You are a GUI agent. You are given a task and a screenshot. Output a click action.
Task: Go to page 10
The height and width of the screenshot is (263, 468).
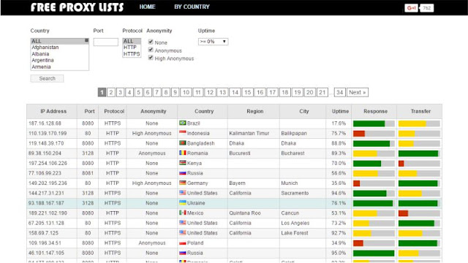pyautogui.click(x=186, y=93)
